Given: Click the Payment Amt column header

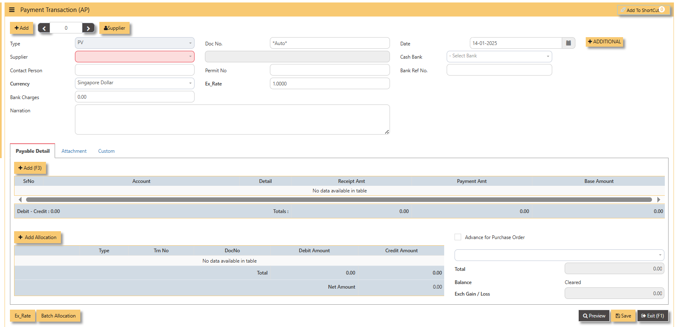Looking at the screenshot, I should 472,181.
